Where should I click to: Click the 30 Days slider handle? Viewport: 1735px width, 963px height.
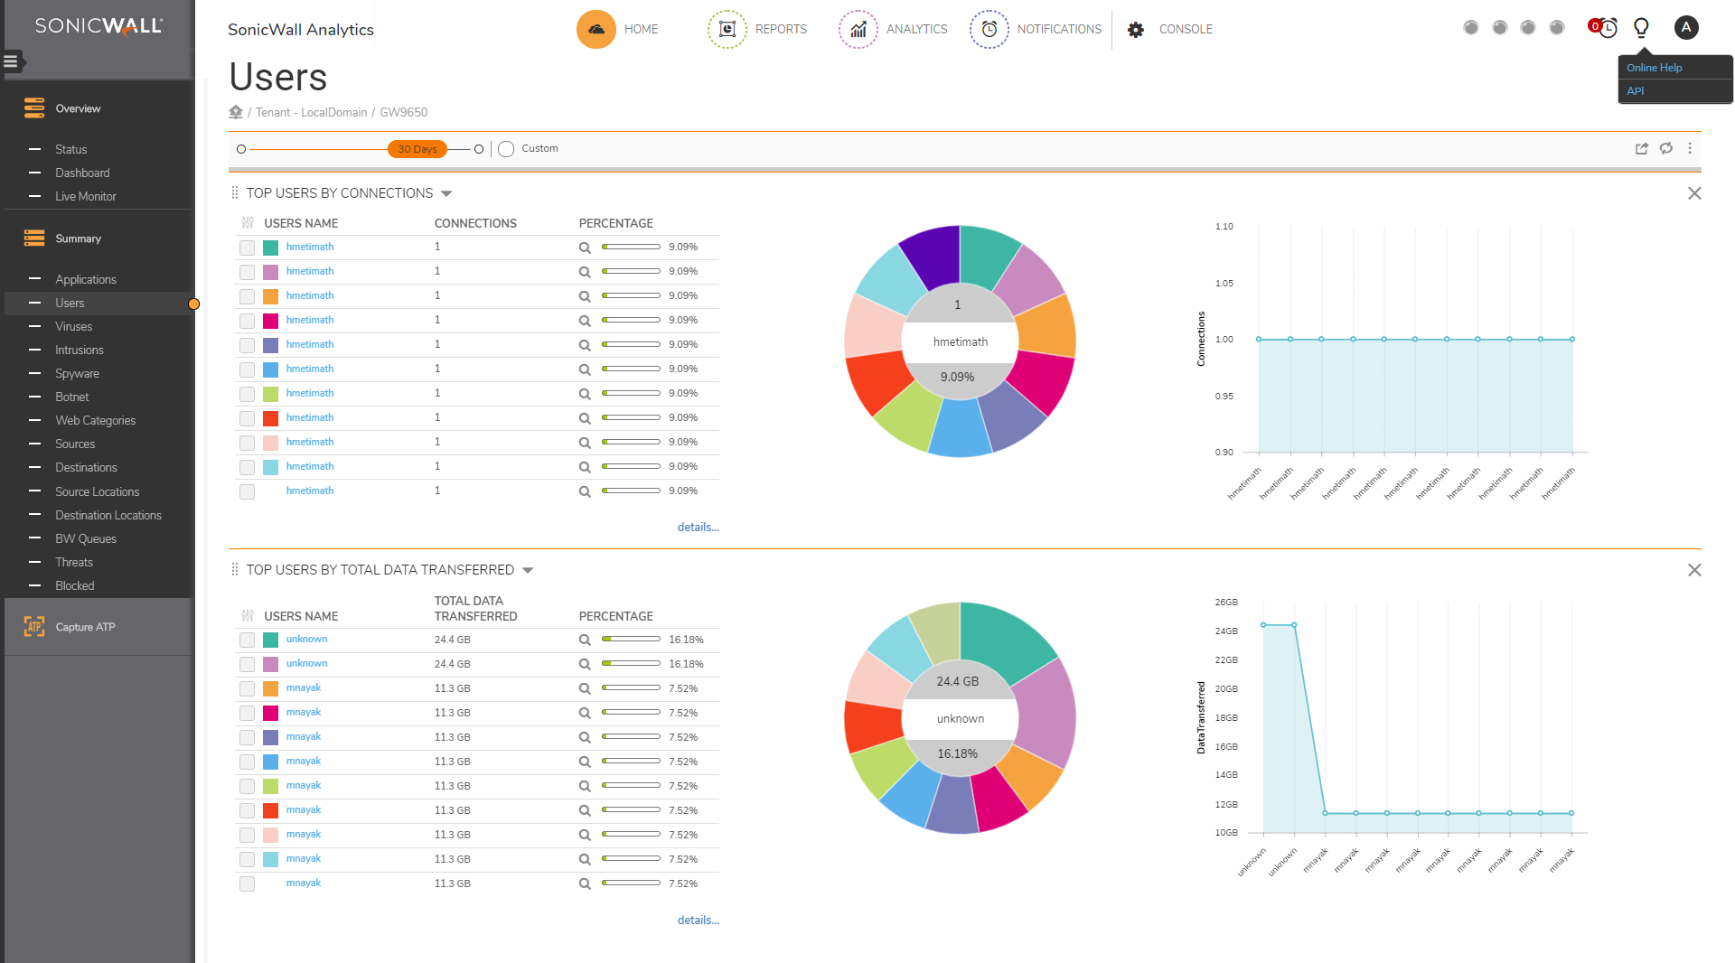(417, 149)
